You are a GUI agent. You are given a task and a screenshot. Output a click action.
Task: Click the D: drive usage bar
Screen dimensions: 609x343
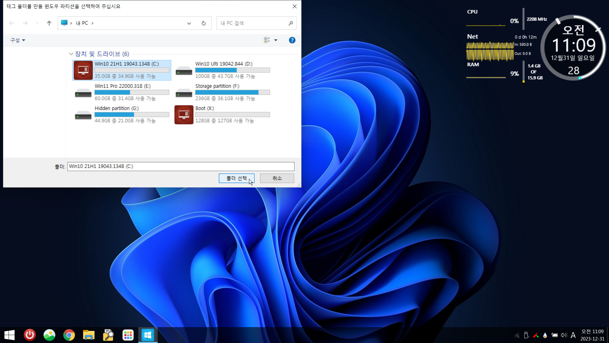point(232,70)
